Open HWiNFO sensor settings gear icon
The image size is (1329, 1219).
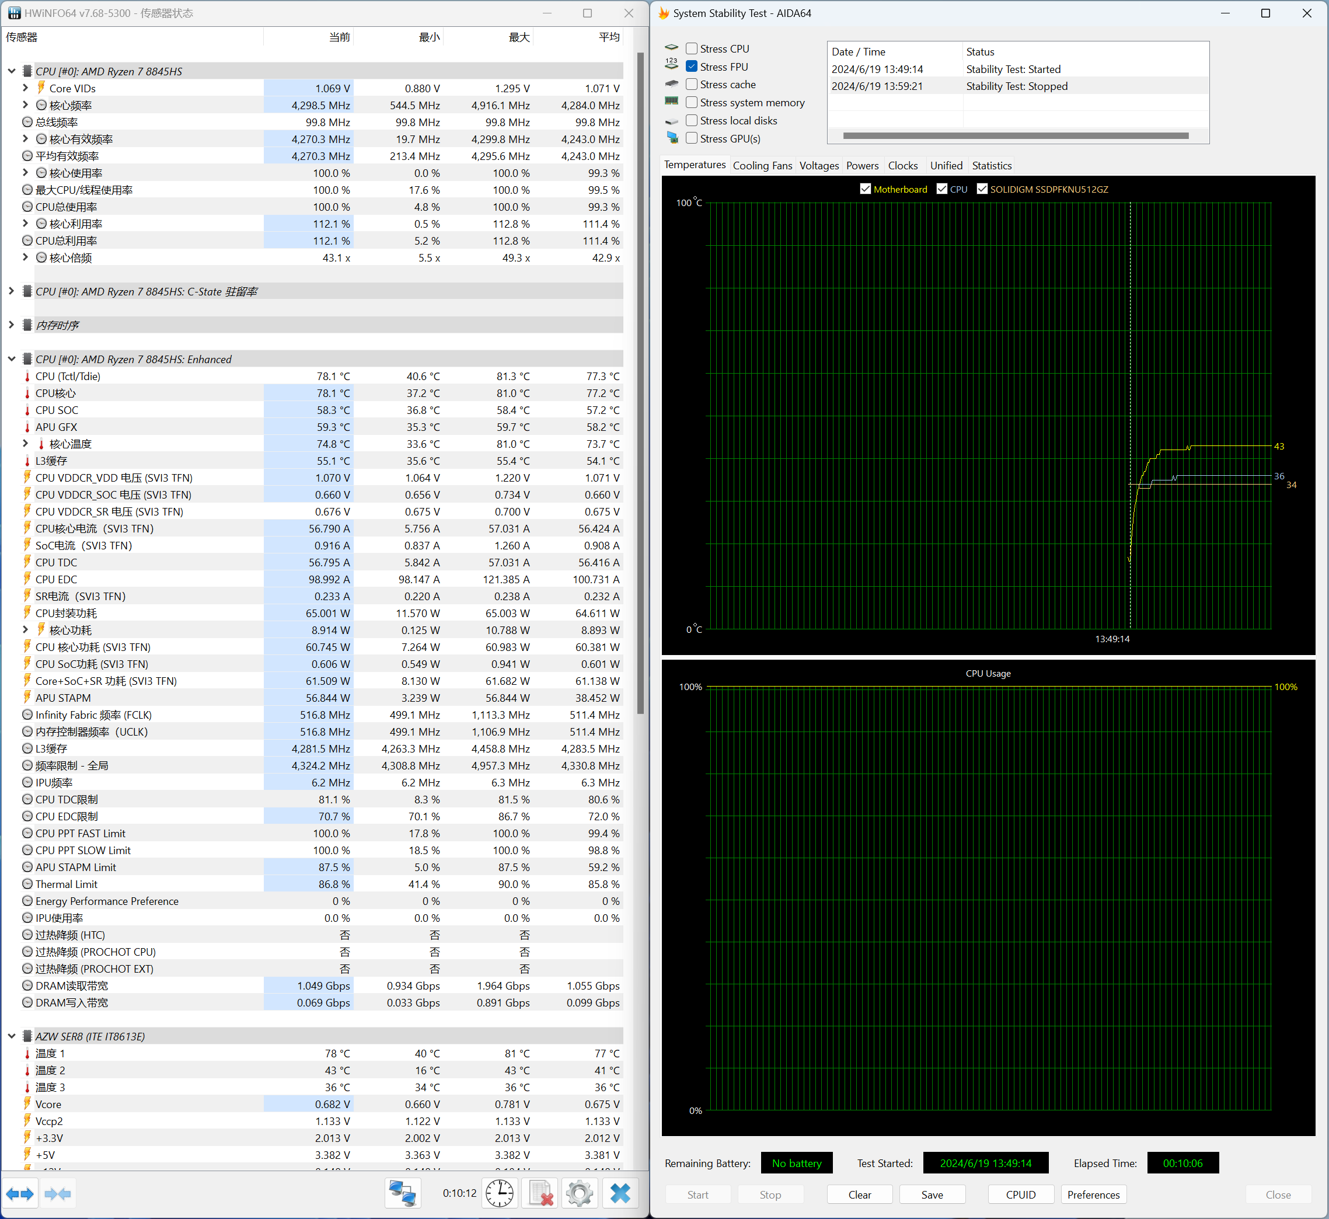tap(580, 1194)
